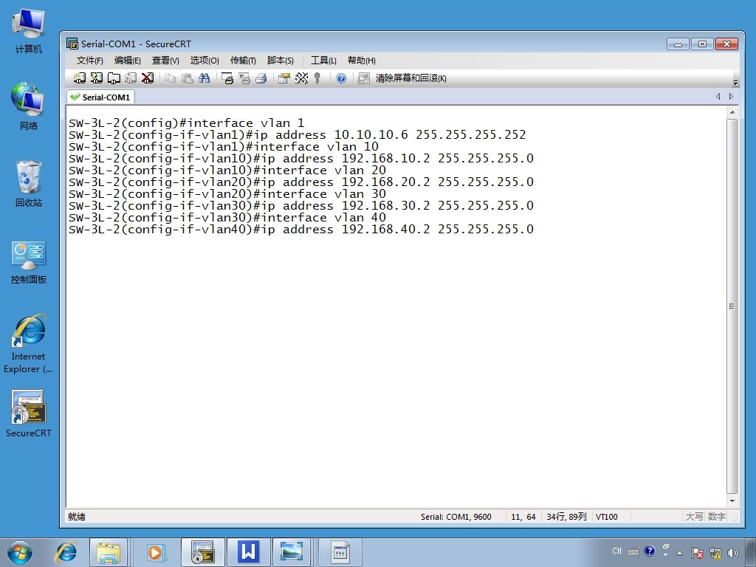
Task: Click the Paste clipboard toolbar icon
Action: [187, 78]
